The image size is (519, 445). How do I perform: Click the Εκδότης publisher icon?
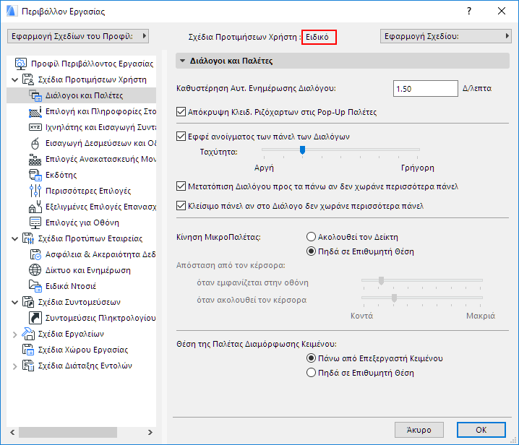[35, 175]
